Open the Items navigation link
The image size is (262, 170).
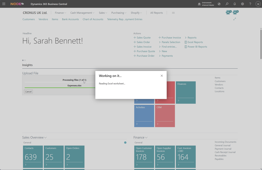[55, 19]
